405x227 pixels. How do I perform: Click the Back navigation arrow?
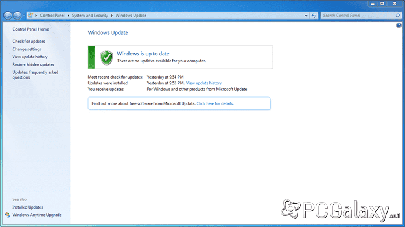[8, 16]
